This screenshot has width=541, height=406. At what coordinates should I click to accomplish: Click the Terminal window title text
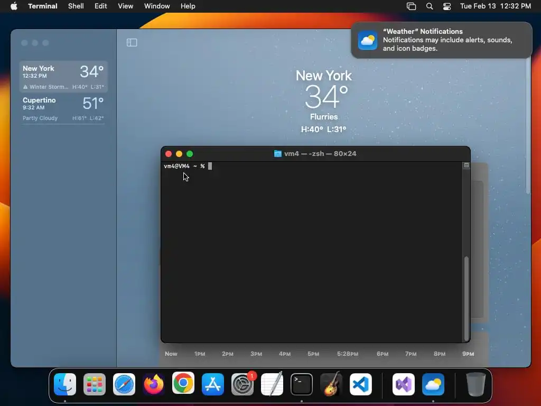coord(320,154)
